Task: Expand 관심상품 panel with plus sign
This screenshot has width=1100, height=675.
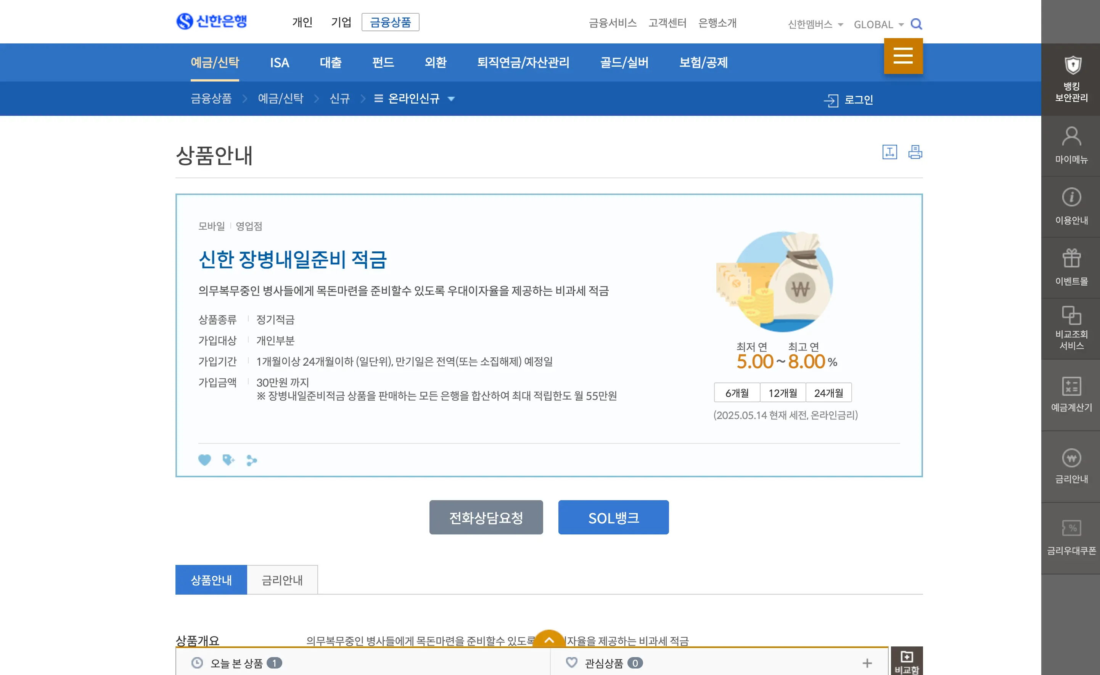Action: tap(867, 663)
